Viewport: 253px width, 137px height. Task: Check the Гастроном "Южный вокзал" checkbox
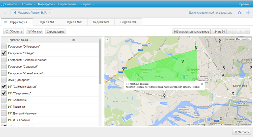coord(4,73)
